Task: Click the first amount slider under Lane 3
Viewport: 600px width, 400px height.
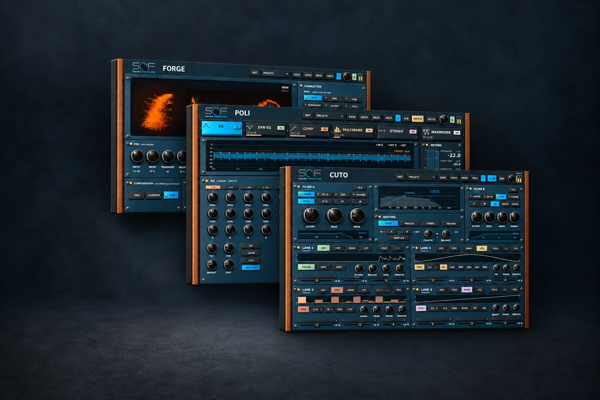Action: [x=316, y=325]
